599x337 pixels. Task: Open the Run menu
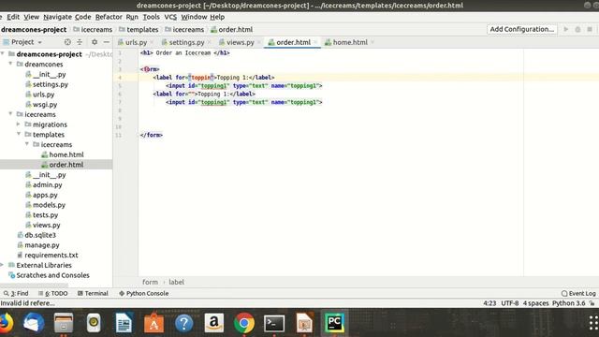[132, 17]
